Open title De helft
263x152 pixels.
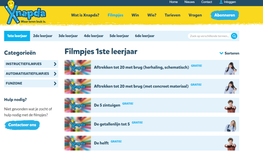(101, 143)
